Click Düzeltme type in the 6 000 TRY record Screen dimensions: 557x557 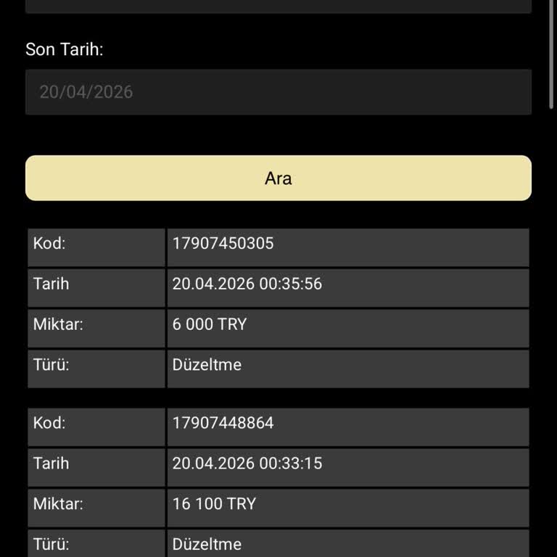pyautogui.click(x=207, y=365)
